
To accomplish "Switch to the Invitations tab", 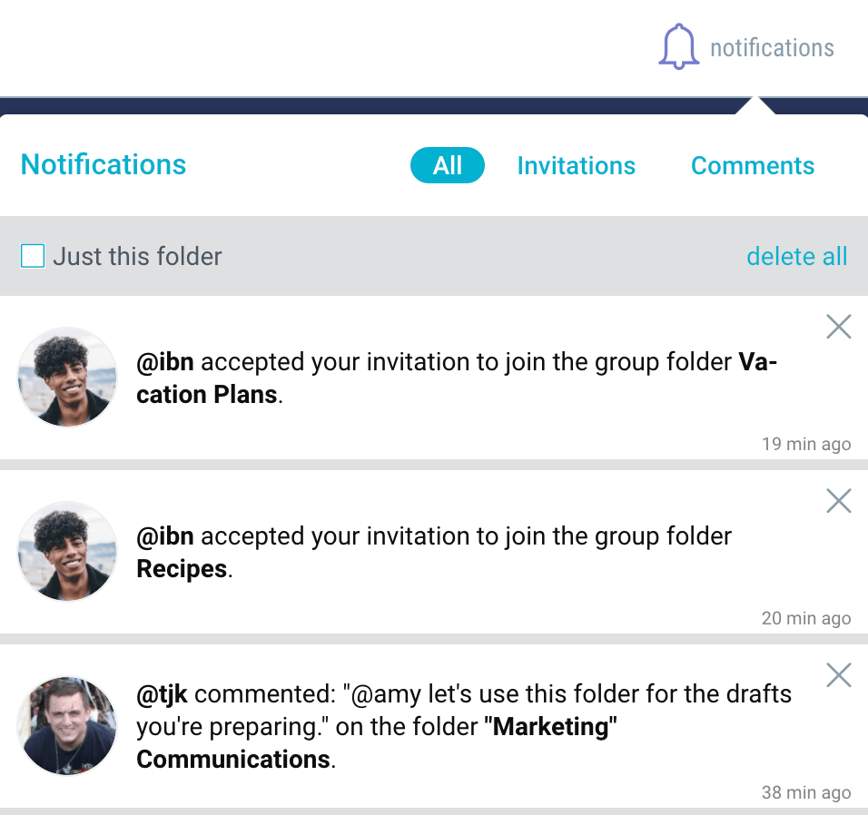I will point(577,165).
